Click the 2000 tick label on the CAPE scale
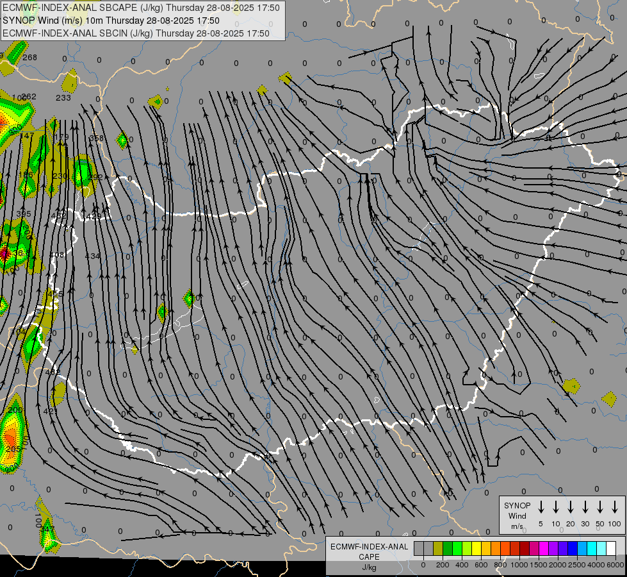627x577 pixels. 557,565
